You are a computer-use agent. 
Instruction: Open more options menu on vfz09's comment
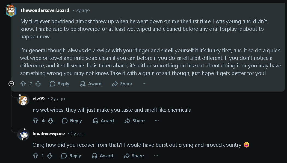(157, 121)
